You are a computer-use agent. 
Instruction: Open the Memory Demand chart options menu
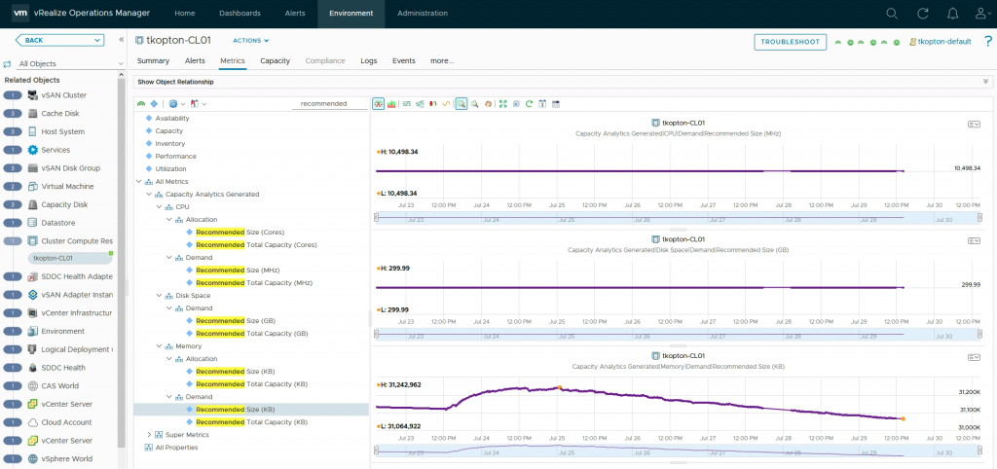(x=974, y=358)
